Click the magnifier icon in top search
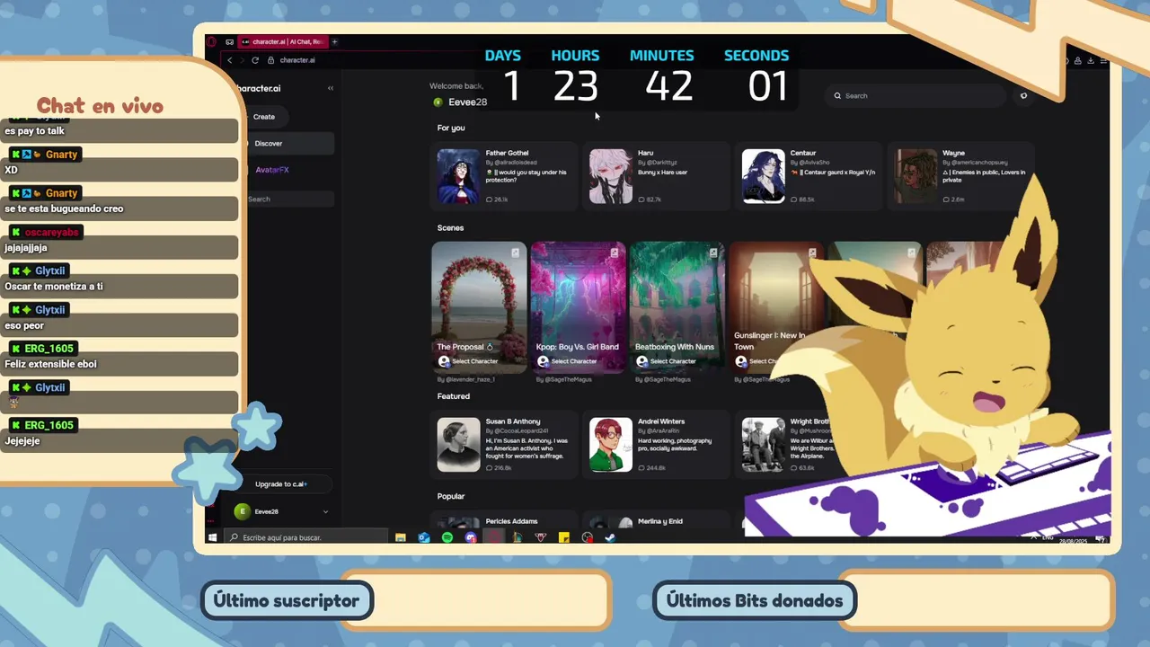Image resolution: width=1150 pixels, height=647 pixels. coord(837,95)
